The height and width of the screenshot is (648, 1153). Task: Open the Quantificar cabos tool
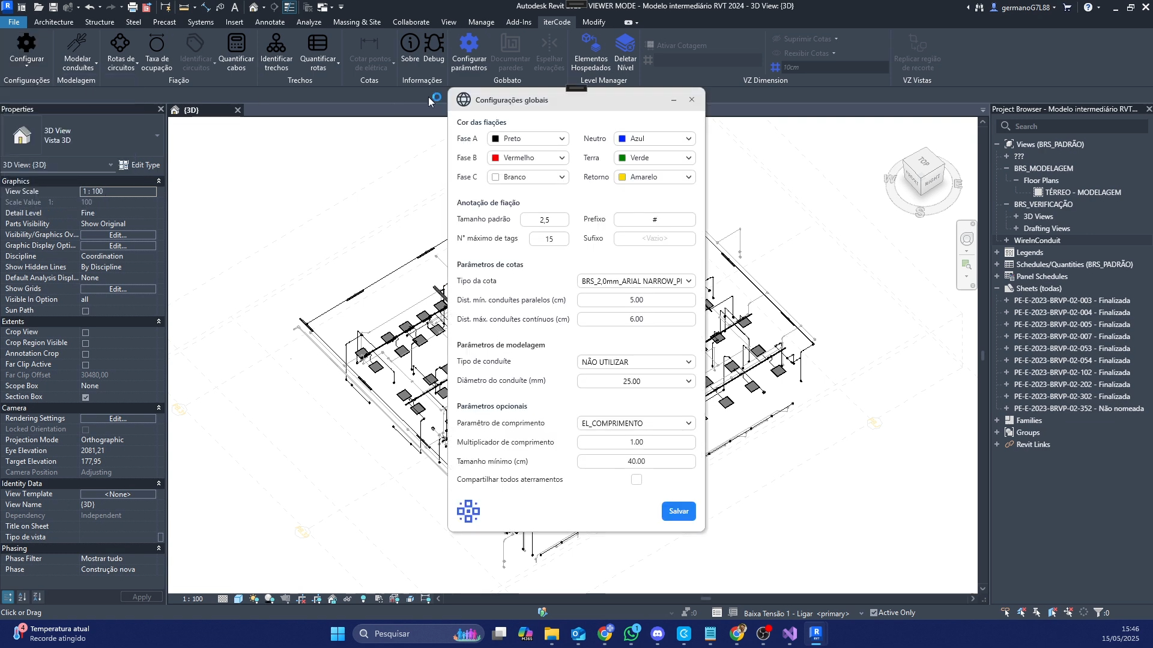click(236, 43)
